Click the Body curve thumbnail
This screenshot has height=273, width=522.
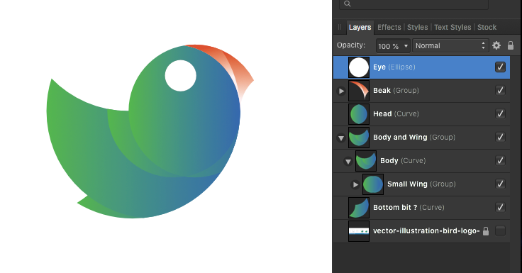[x=366, y=161]
